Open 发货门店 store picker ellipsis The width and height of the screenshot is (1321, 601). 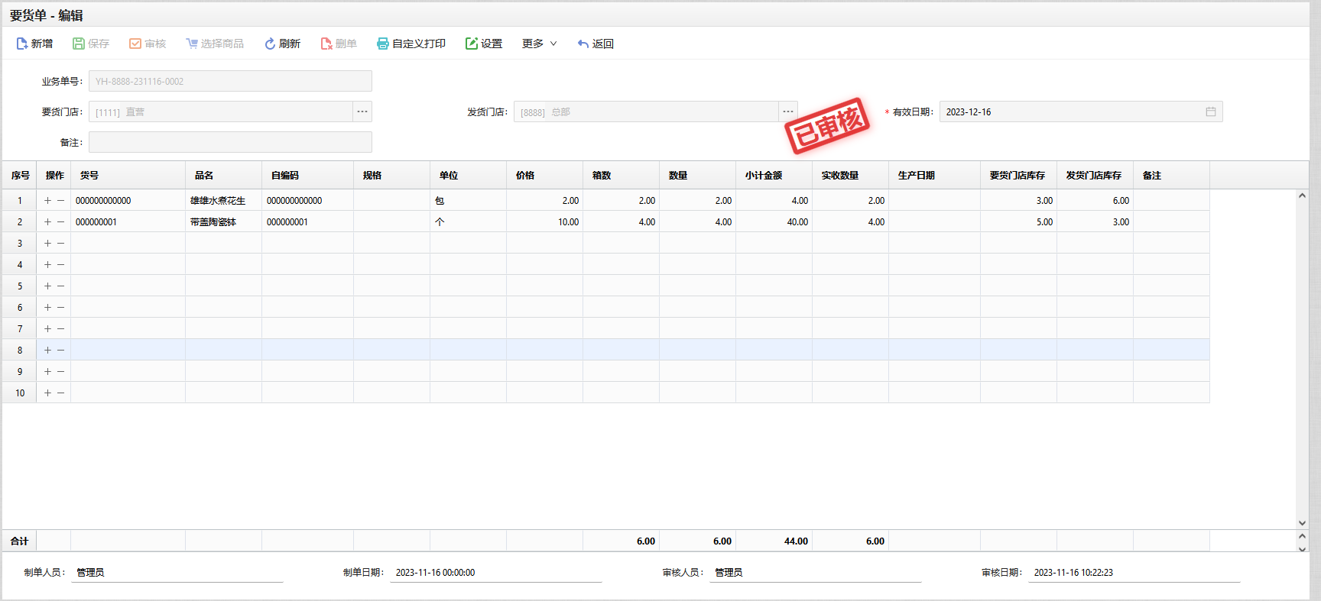coord(788,111)
